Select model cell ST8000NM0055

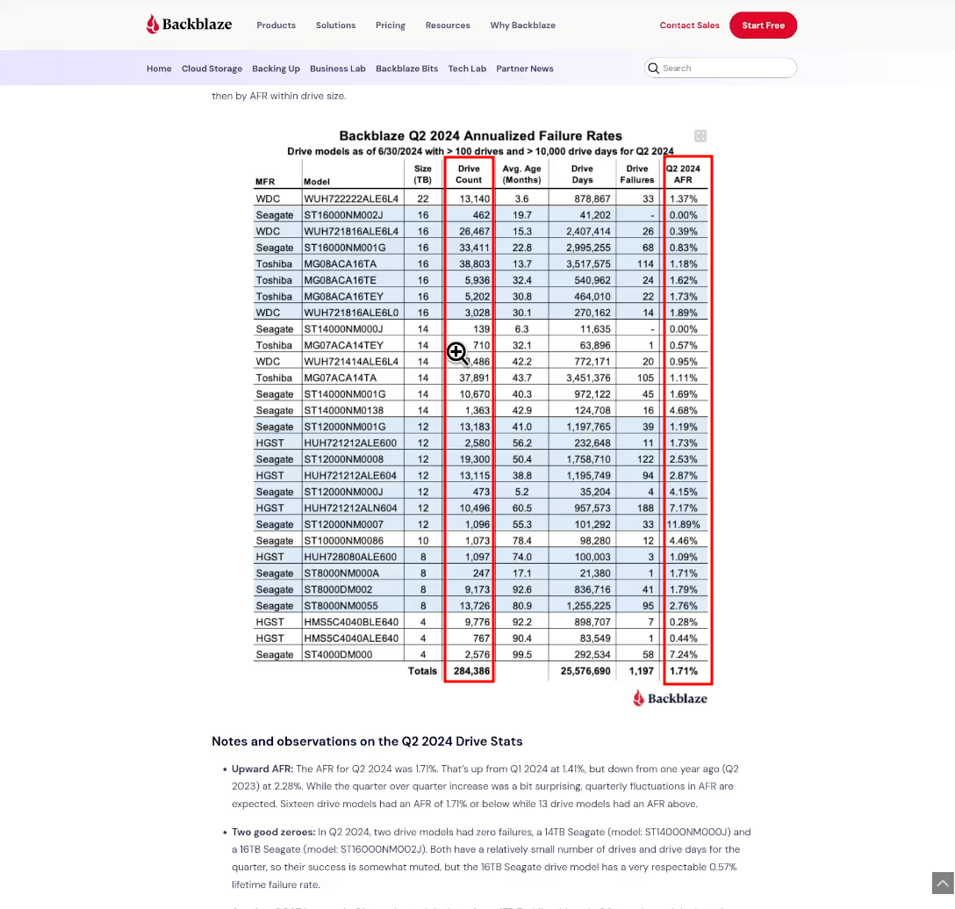pyautogui.click(x=341, y=606)
